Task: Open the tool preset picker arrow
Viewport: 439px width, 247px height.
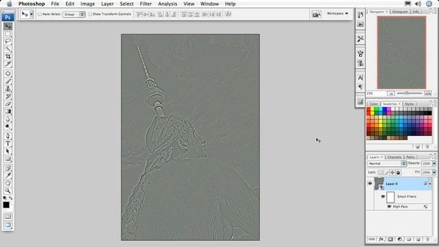Action: (x=32, y=14)
